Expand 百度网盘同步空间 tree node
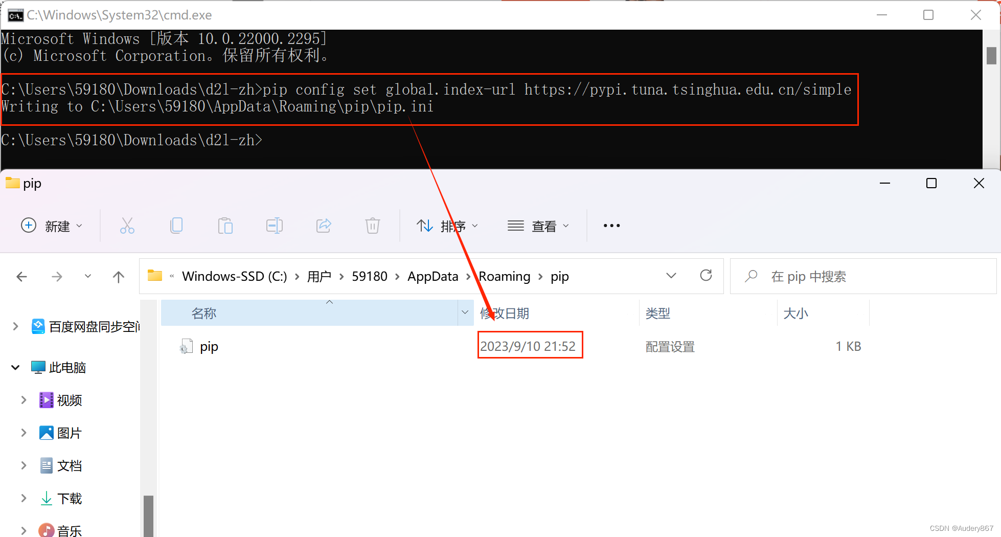 click(x=15, y=326)
